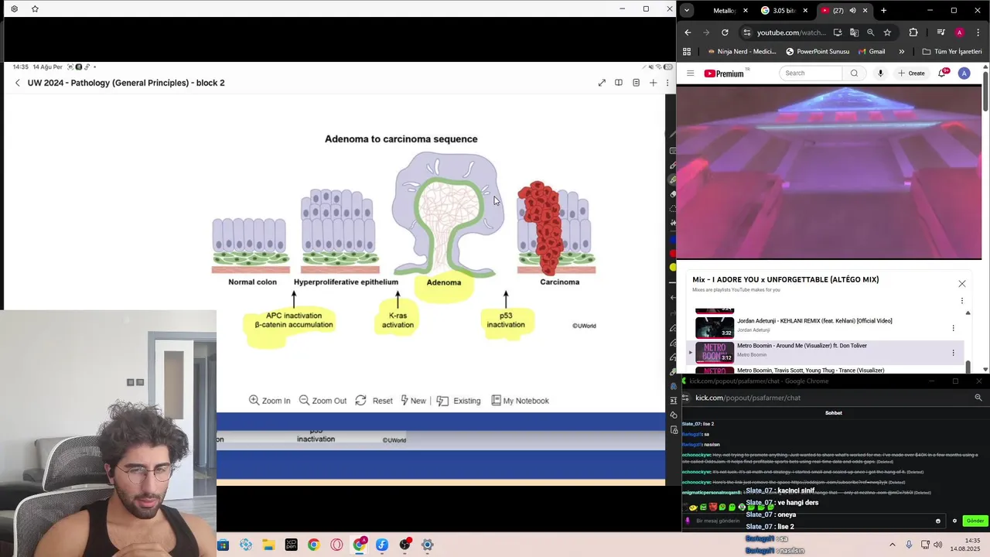Screen dimensions: 990x557
Task: Select the eraser tool in side toolbar
Action: [x=673, y=194]
